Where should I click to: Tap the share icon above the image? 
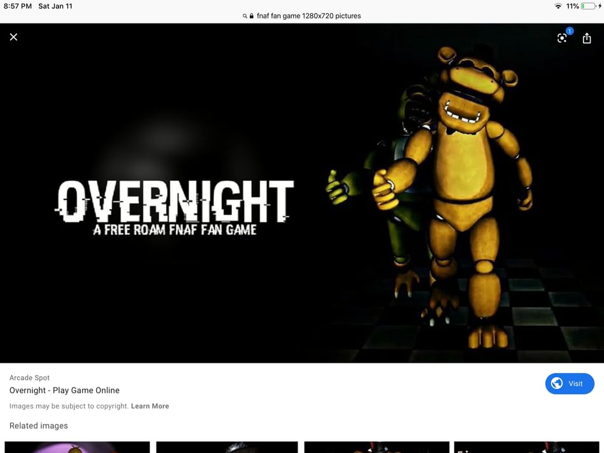click(587, 37)
